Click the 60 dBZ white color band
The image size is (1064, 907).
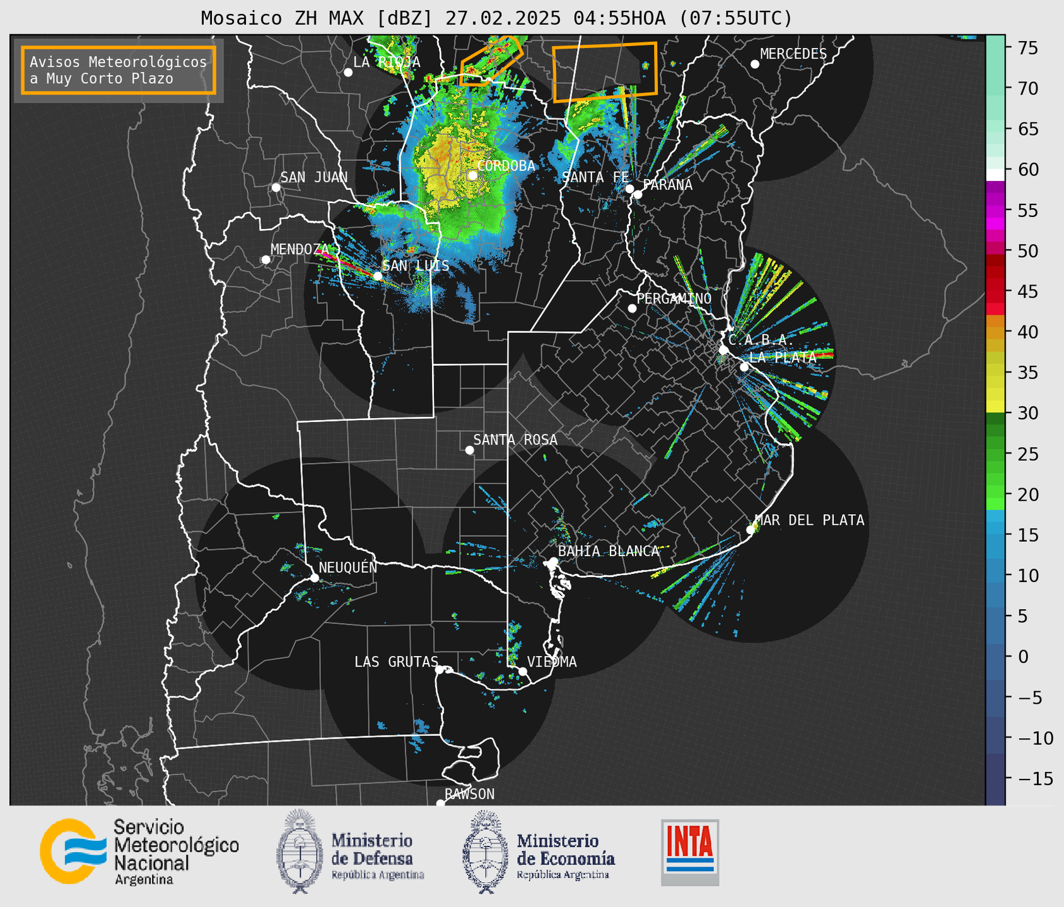(995, 175)
